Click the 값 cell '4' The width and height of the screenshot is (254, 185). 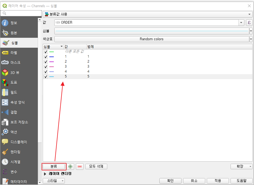66,71
